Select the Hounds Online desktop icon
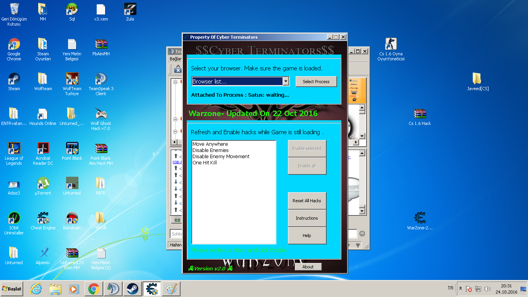Screen dimensions: 528x297 click(43, 116)
